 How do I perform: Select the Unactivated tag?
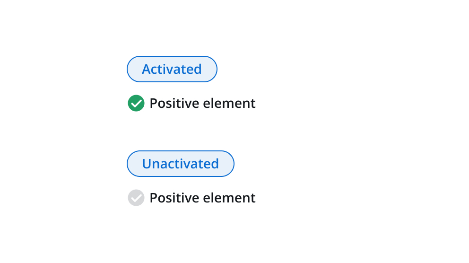pos(180,164)
